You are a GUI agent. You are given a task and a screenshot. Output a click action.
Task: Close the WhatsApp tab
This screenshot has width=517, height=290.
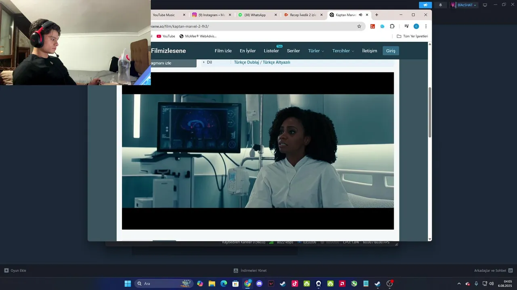(x=276, y=15)
